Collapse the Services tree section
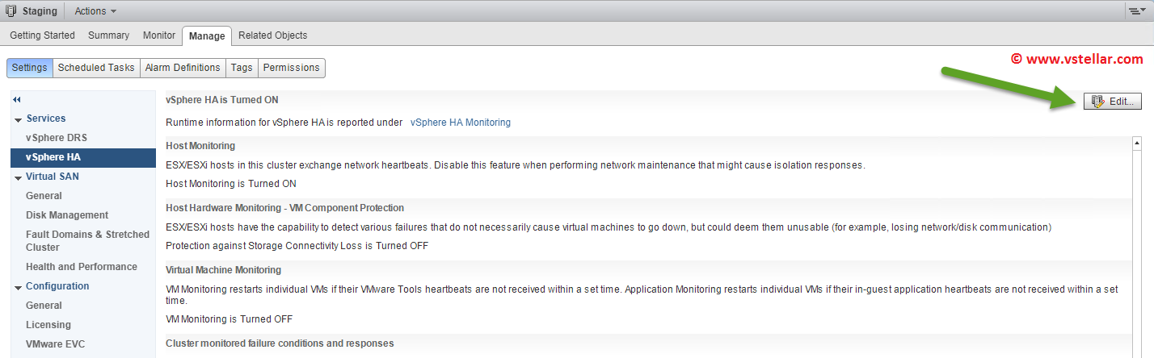This screenshot has height=358, width=1154. point(18,119)
